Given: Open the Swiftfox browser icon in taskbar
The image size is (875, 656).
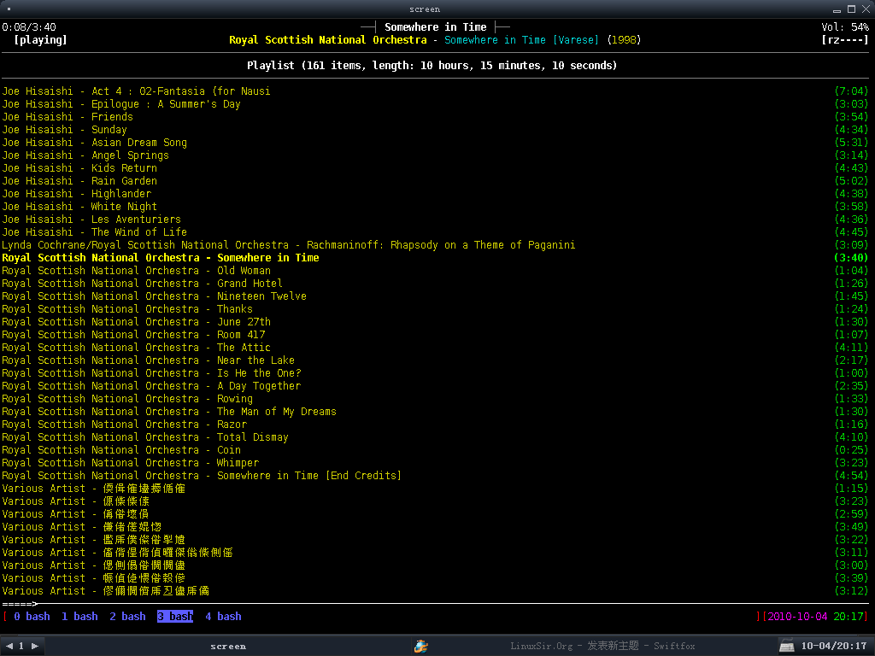Looking at the screenshot, I should click(420, 646).
